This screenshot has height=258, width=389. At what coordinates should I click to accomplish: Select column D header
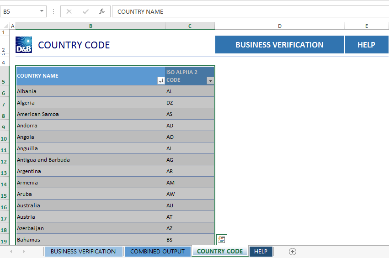click(280, 26)
